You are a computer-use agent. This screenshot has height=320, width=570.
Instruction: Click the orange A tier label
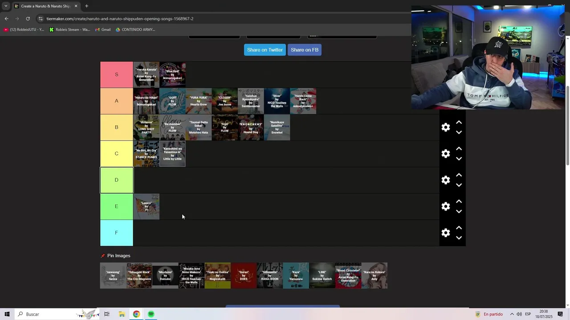point(117,101)
